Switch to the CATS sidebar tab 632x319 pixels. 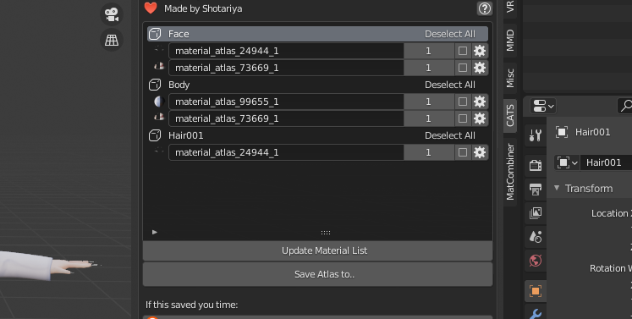[x=510, y=115]
